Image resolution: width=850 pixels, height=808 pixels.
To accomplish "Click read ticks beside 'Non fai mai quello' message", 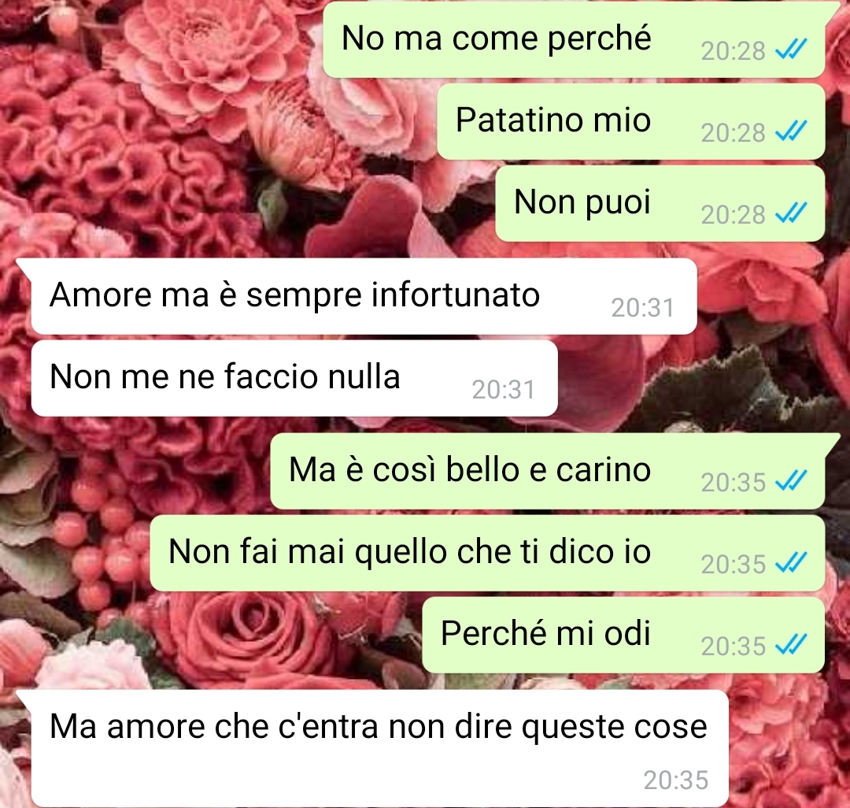I will (792, 563).
